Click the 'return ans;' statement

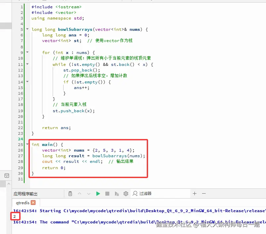tap(56, 128)
